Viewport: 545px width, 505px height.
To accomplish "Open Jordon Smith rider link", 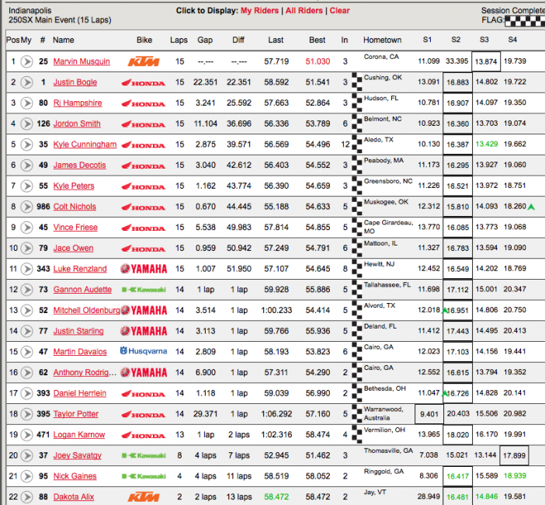I will pos(77,124).
